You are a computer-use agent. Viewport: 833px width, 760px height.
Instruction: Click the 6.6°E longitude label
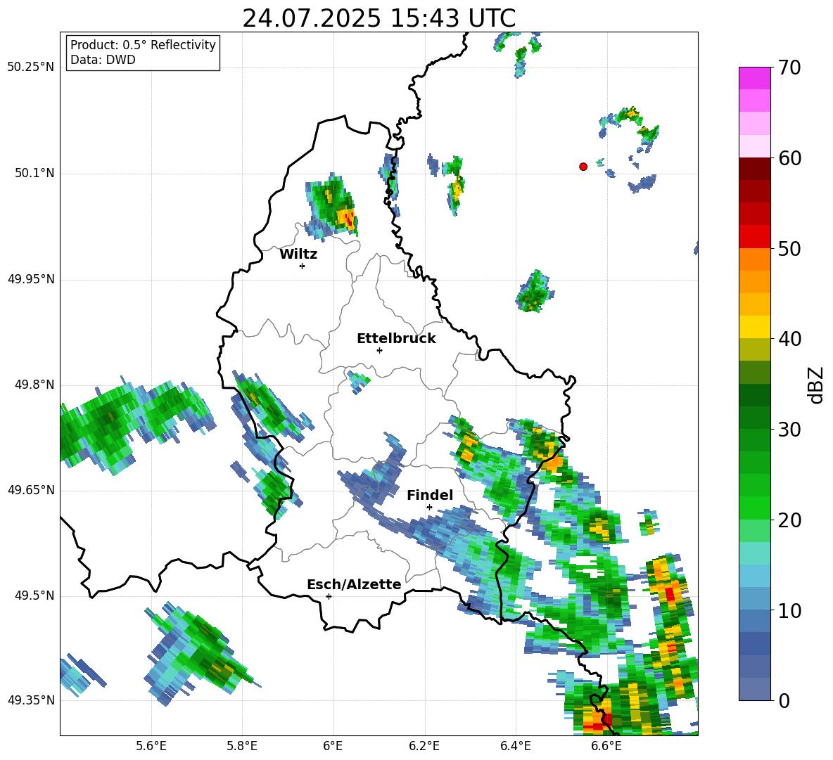606,746
